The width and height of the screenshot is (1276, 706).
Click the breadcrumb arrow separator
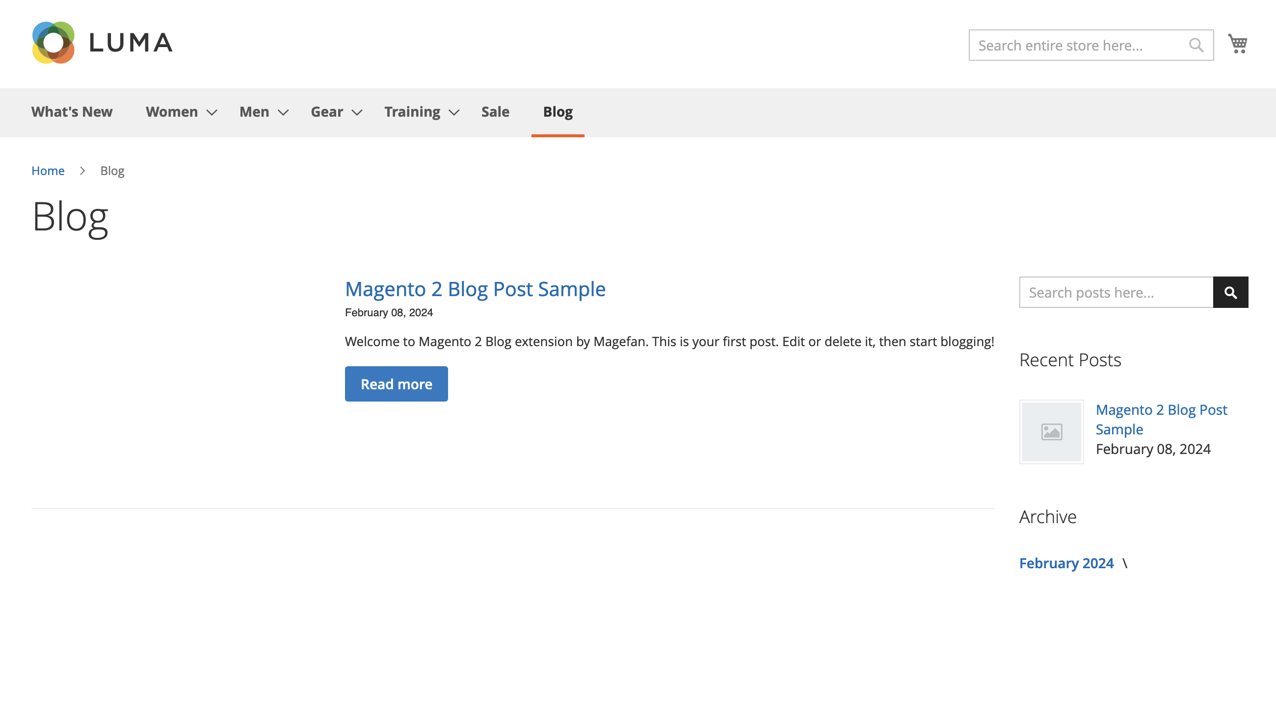point(82,171)
